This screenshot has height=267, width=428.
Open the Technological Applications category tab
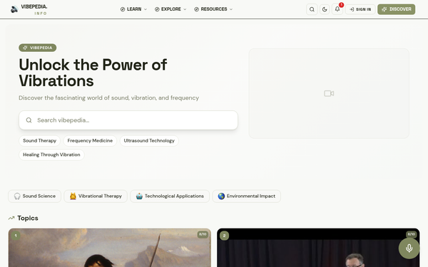coord(170,197)
